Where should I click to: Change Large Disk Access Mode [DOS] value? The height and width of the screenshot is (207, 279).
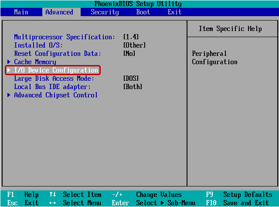click(131, 79)
